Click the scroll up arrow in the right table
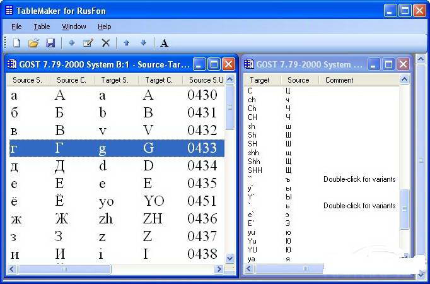 pos(404,80)
